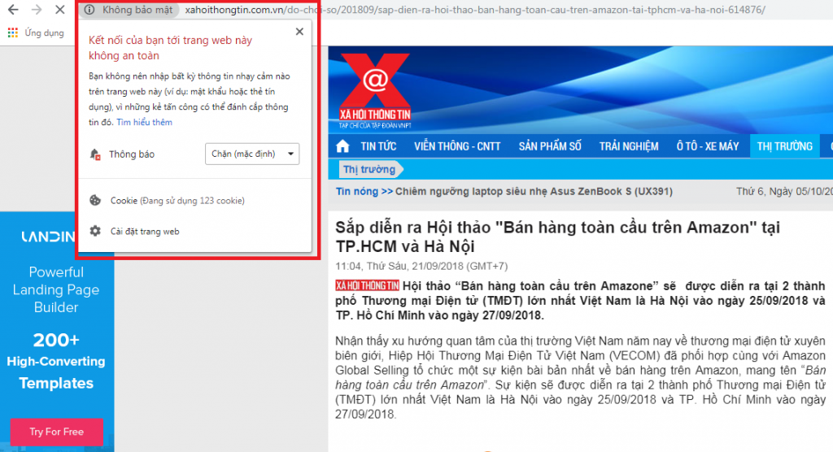833x452 pixels.
Task: Open the Asus ZenBook S (UX391) headline
Action: click(534, 192)
